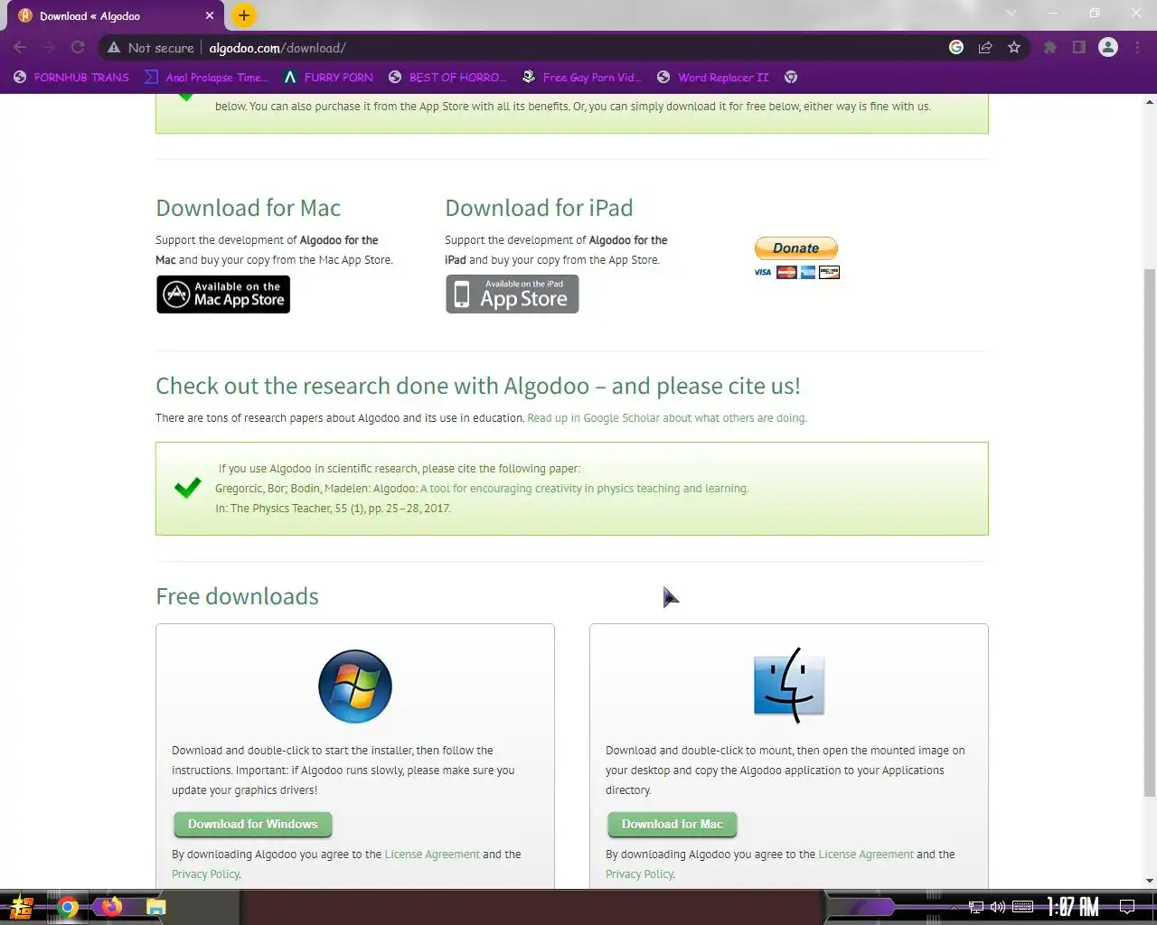Screen dimensions: 1157x925
Task: Reload the current page
Action: coord(78,48)
